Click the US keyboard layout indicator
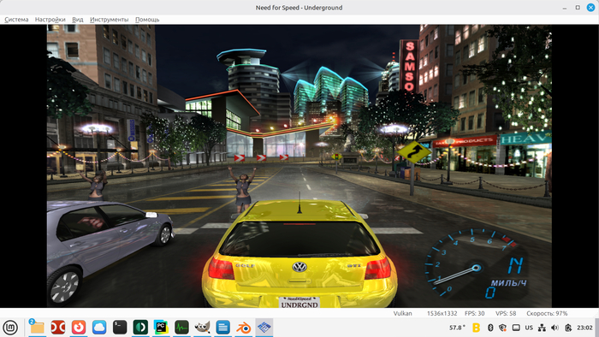 (x=529, y=328)
